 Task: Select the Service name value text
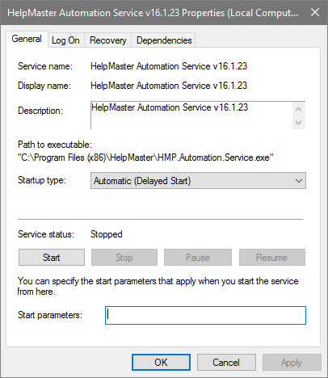coord(169,66)
